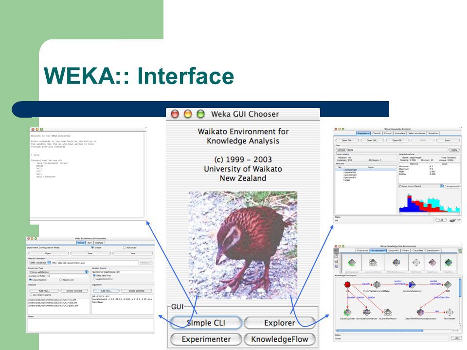This screenshot has width=467, height=350.
Task: Click Open URL... in the Explorer
Action: coord(372,140)
